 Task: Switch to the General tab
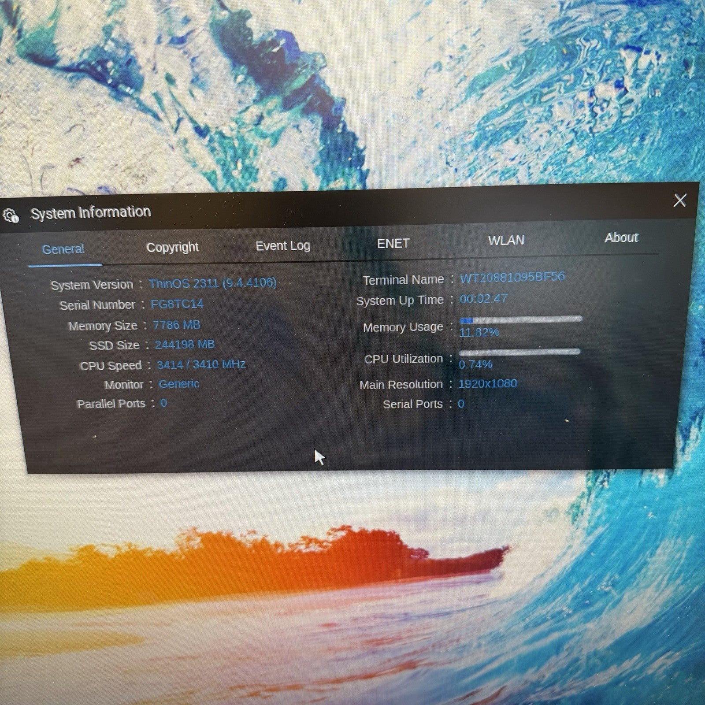click(63, 249)
